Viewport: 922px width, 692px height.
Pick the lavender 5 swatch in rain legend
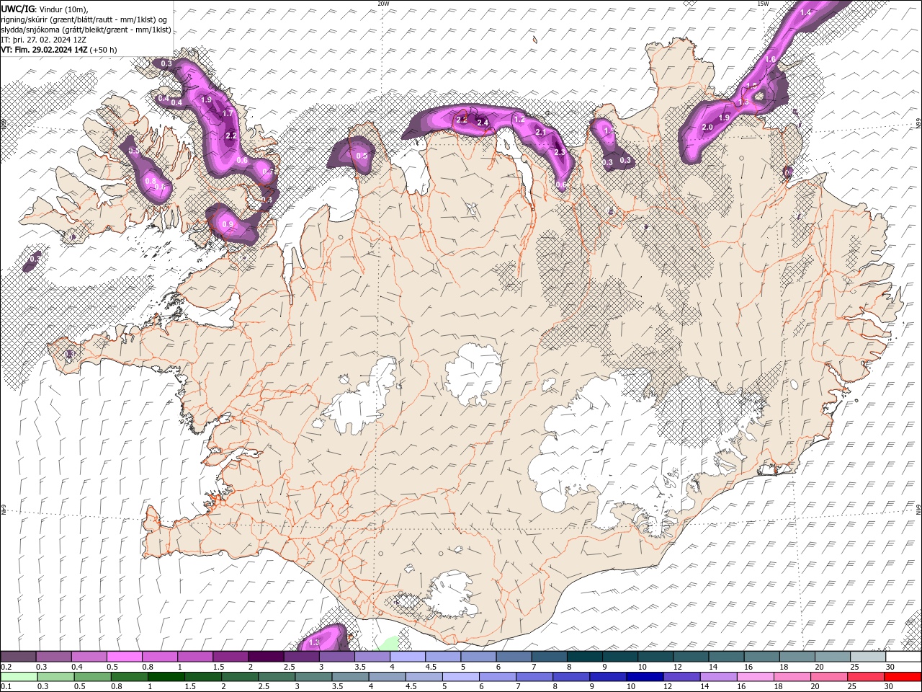pyautogui.click(x=461, y=677)
